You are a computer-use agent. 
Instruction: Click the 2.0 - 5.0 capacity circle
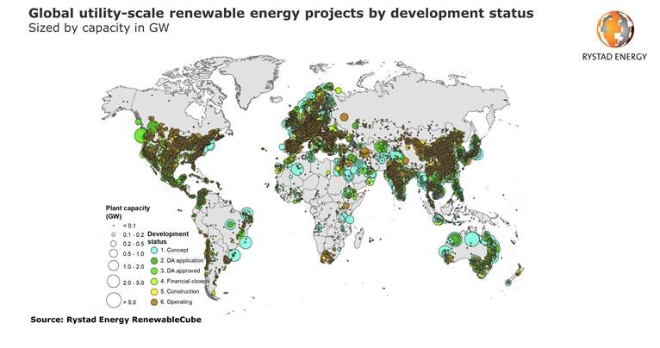112,282
